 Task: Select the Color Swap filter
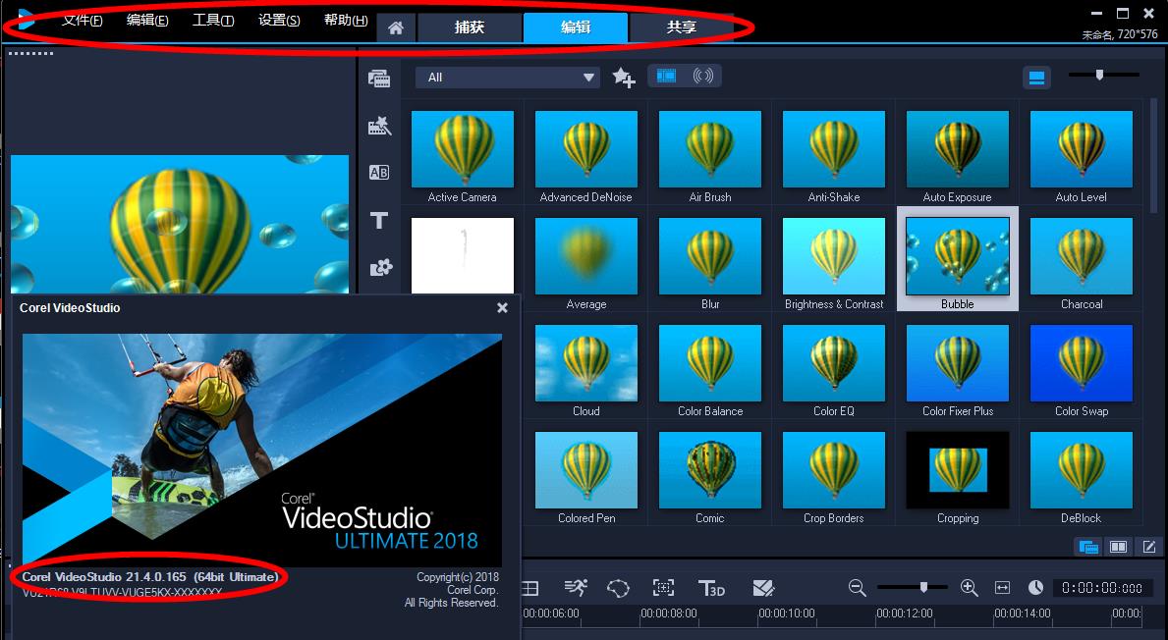[x=1081, y=363]
